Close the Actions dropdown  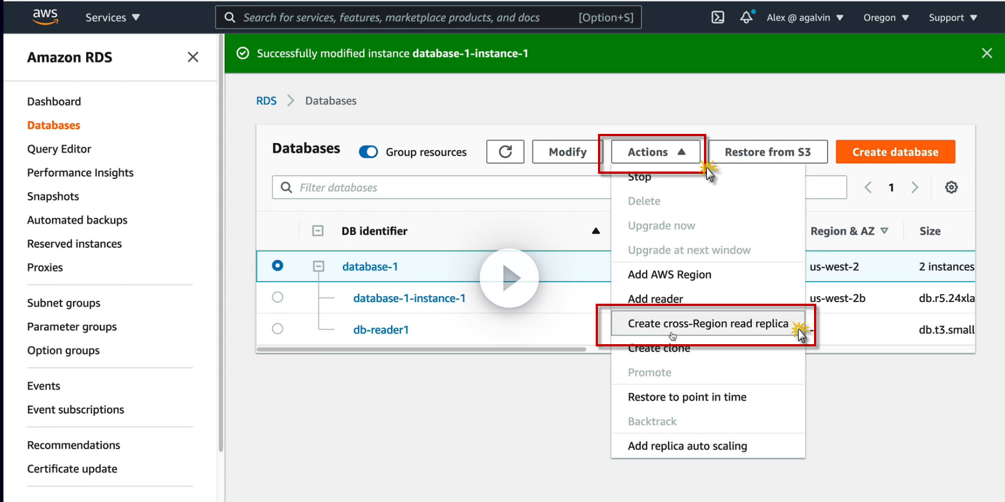coord(656,152)
